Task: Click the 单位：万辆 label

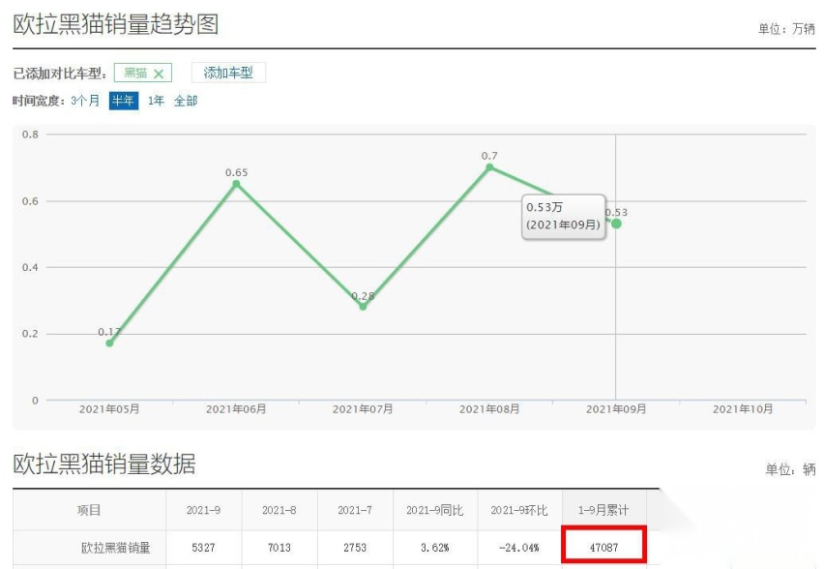Action: click(786, 29)
